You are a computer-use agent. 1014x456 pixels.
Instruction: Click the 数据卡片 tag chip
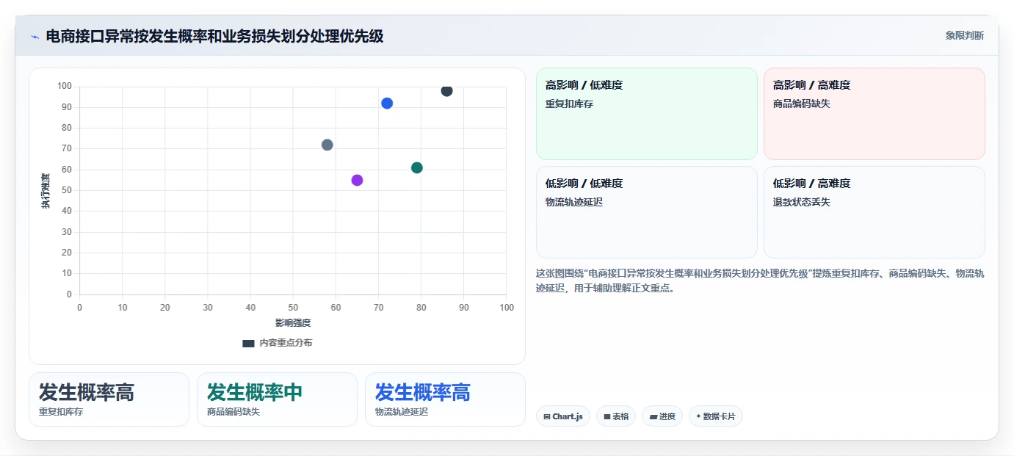716,416
